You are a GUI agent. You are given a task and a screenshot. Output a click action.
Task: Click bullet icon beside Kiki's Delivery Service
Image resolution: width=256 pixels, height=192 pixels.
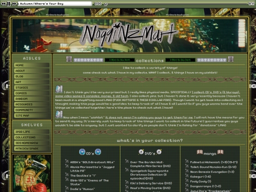pyautogui.click(x=127, y=182)
